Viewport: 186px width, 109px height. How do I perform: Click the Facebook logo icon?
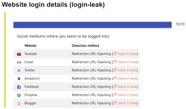(19, 87)
